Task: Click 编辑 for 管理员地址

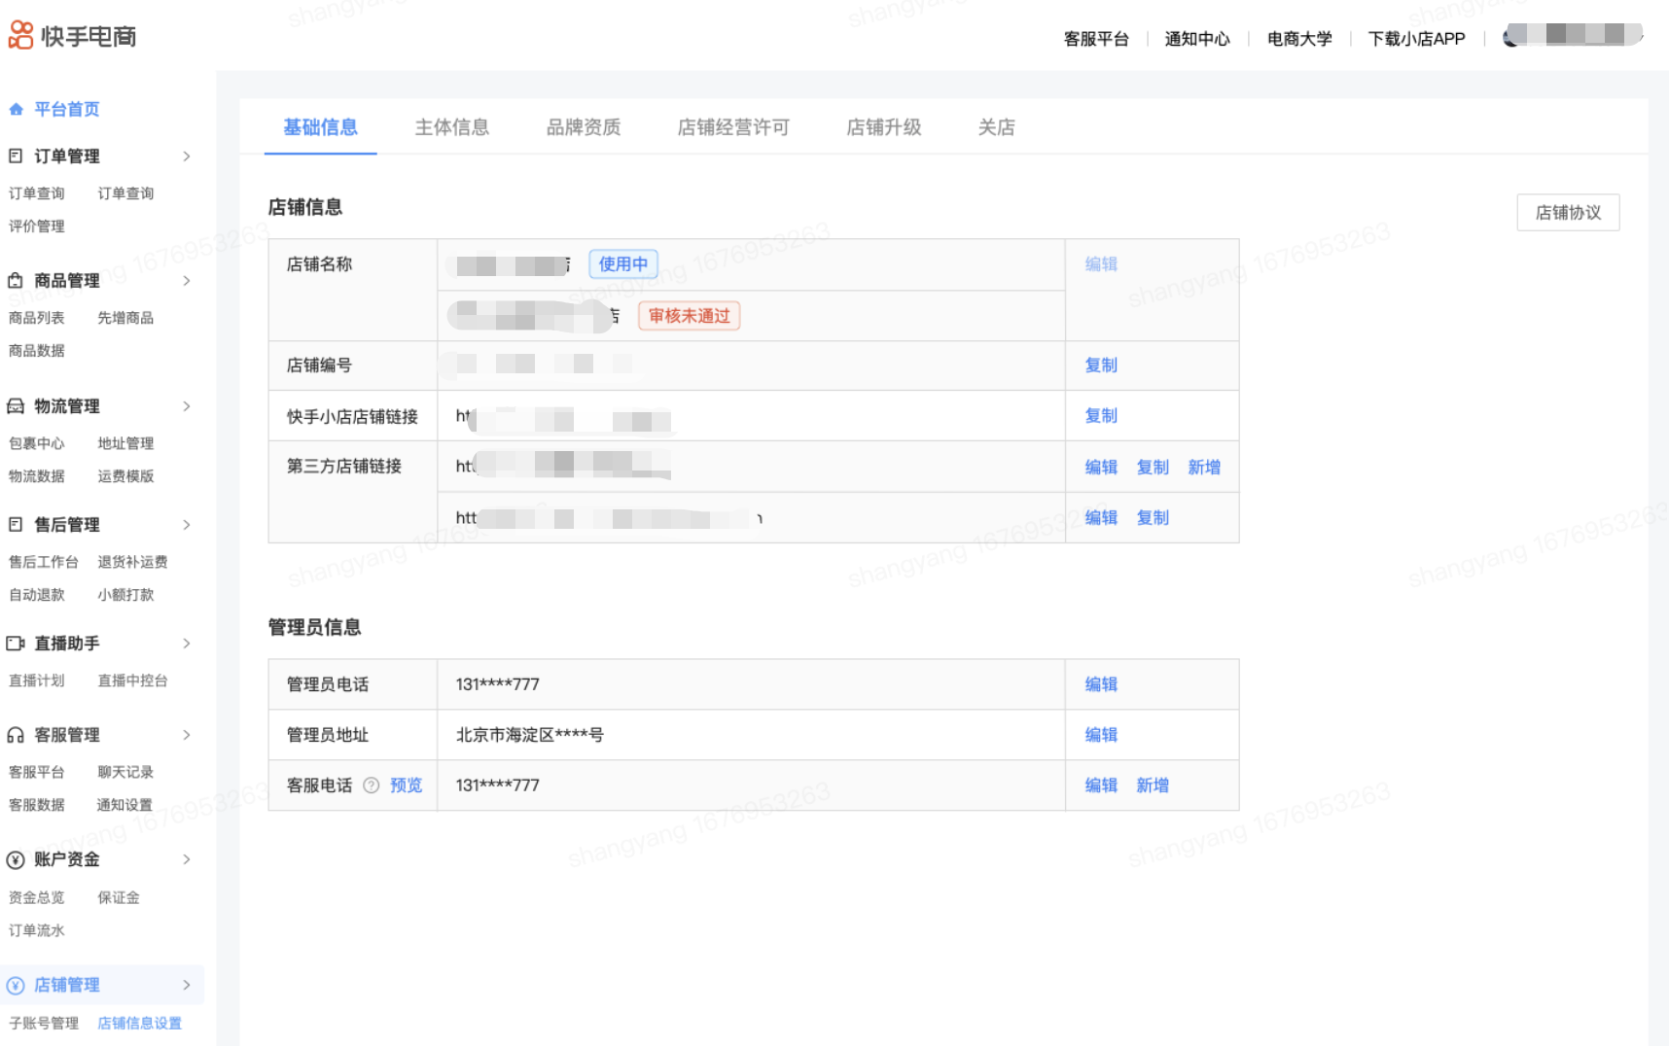Action: 1100,735
